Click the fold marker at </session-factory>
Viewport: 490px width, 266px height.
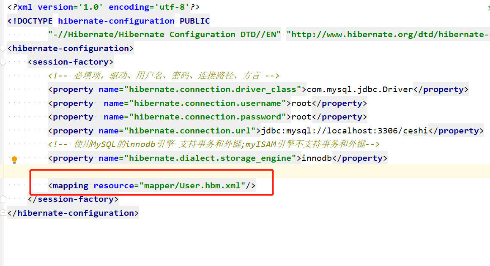[x=3, y=199]
